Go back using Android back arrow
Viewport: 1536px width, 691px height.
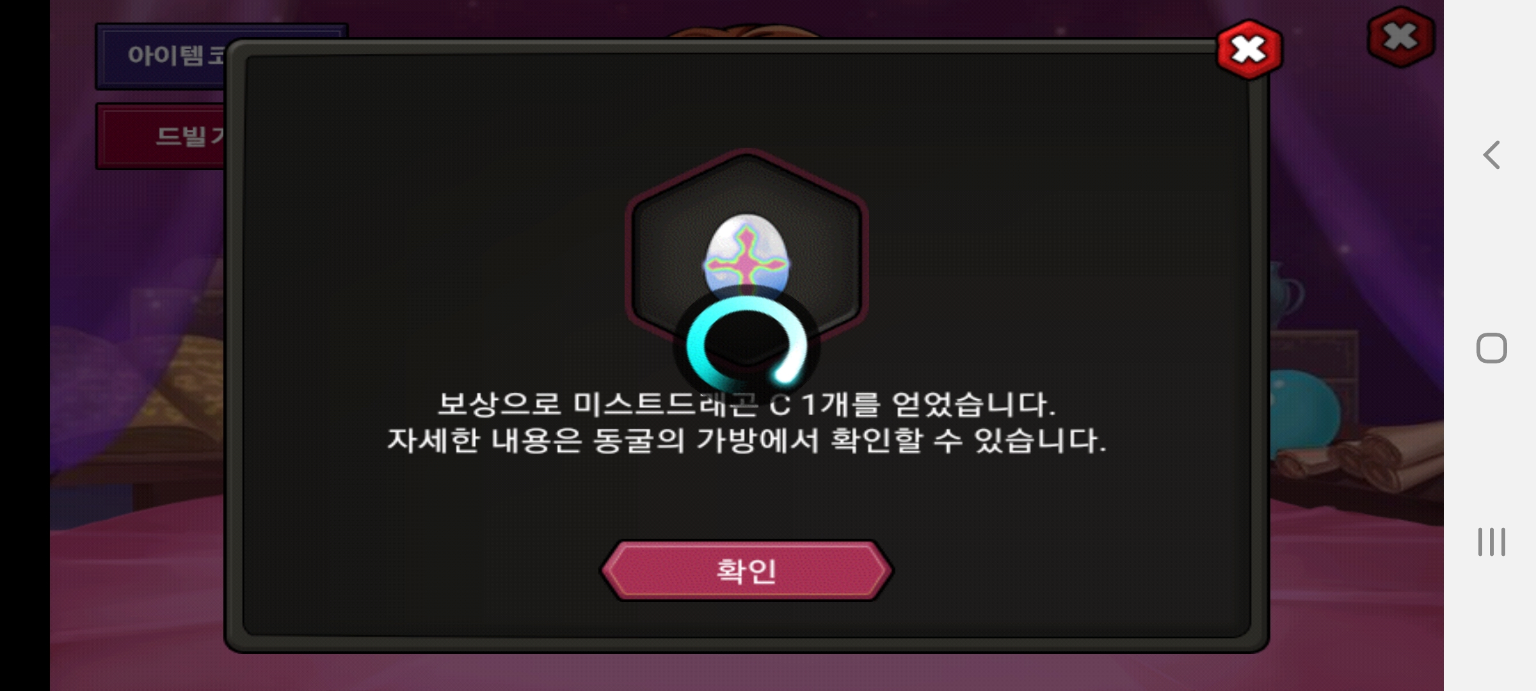(1492, 155)
